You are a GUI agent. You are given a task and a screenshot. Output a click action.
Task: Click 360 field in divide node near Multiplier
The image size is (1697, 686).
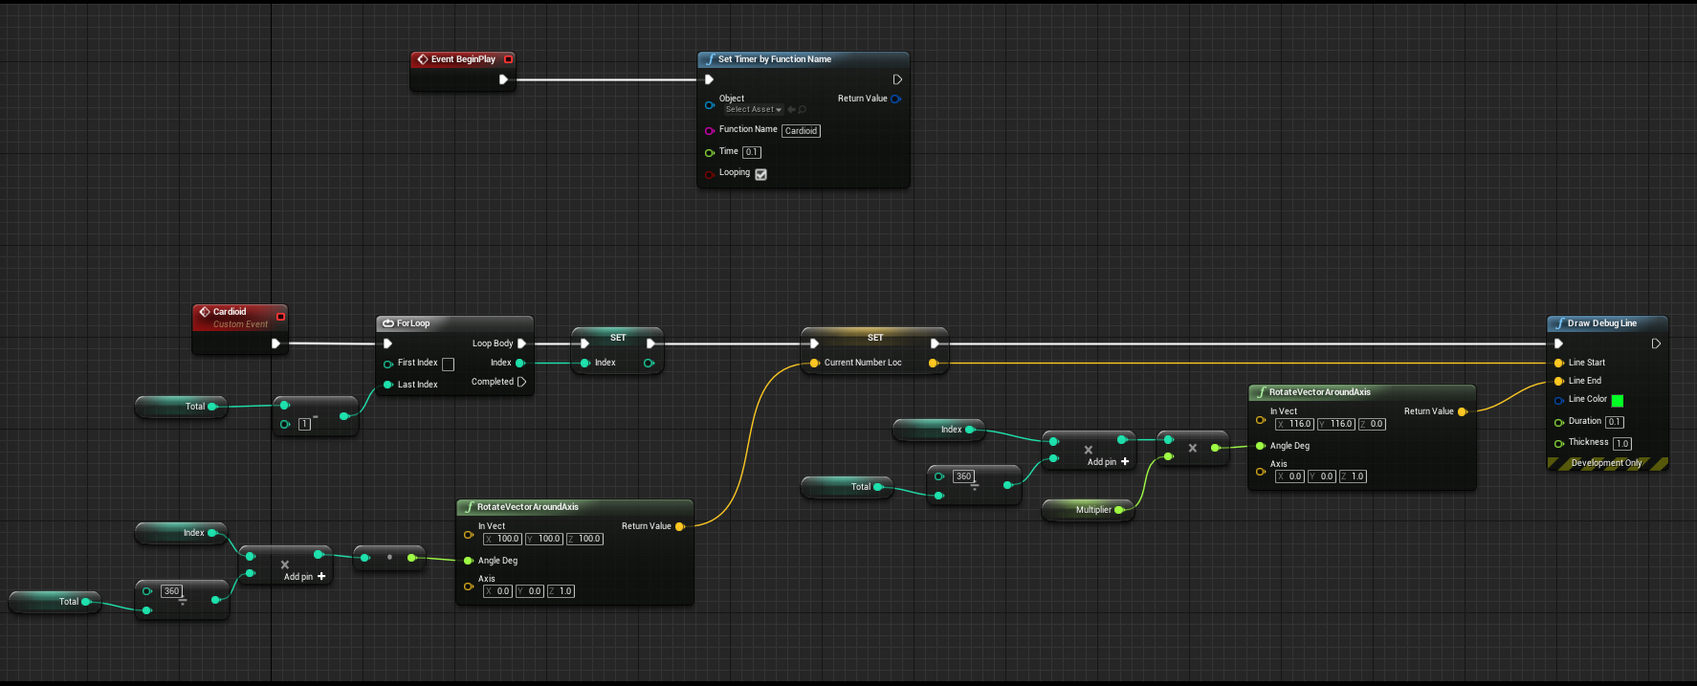click(x=963, y=476)
